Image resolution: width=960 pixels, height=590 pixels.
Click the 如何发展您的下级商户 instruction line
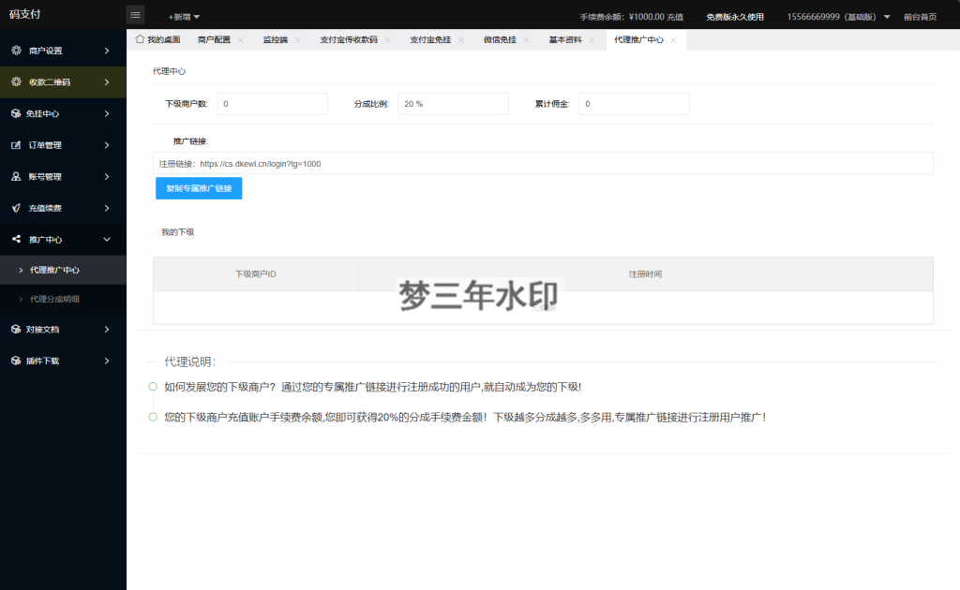pos(372,387)
